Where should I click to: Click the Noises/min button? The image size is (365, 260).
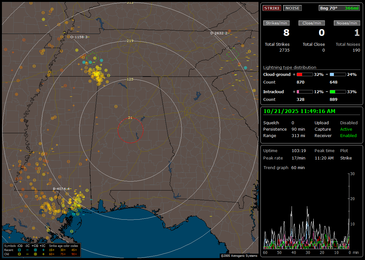point(347,23)
